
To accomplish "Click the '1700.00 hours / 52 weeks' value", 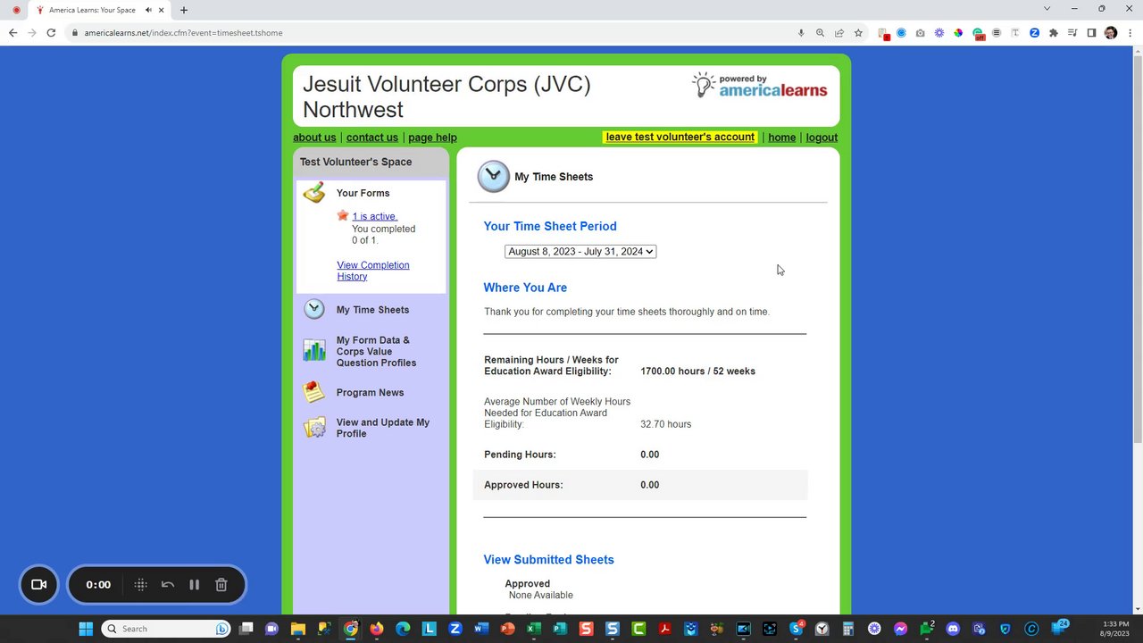I will click(697, 372).
